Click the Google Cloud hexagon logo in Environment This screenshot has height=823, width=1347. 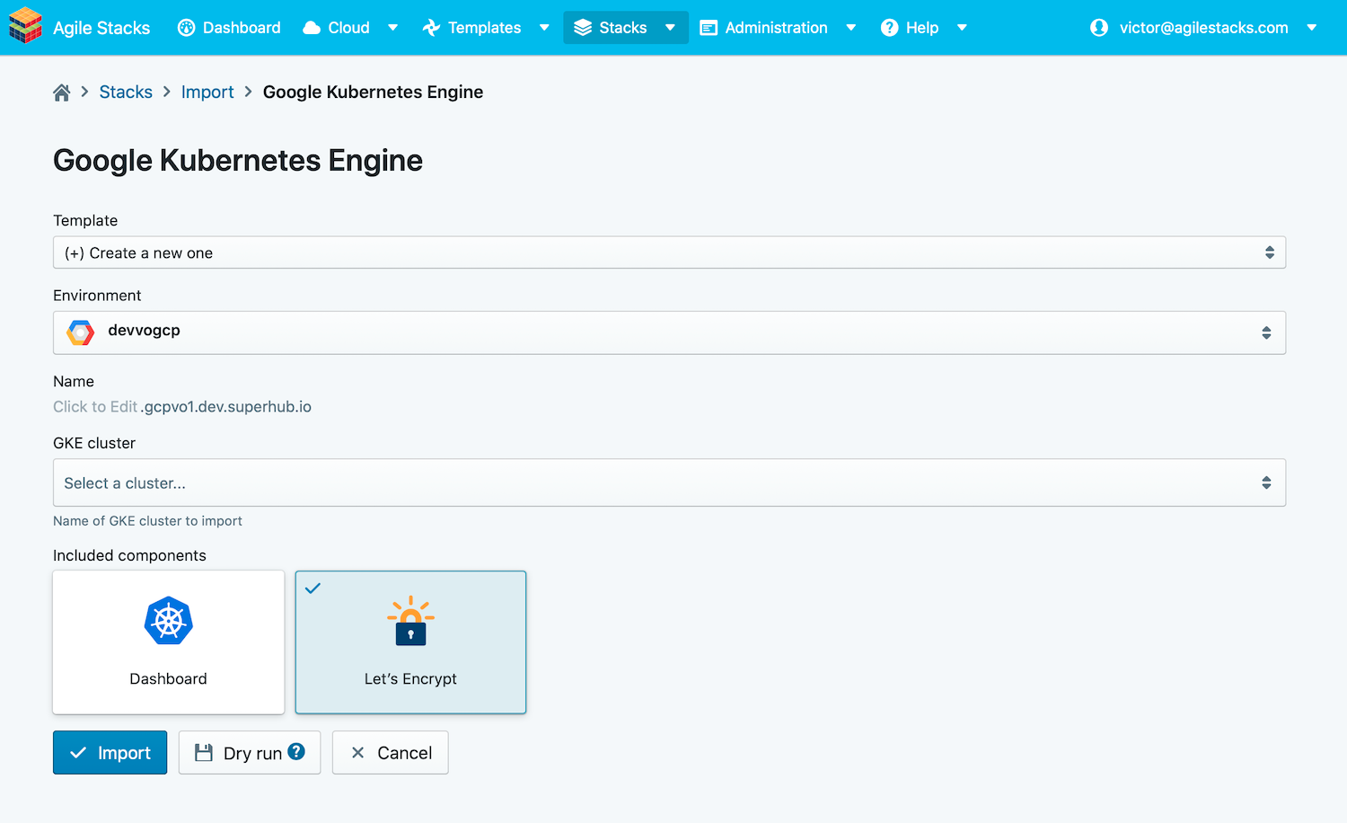pyautogui.click(x=81, y=332)
